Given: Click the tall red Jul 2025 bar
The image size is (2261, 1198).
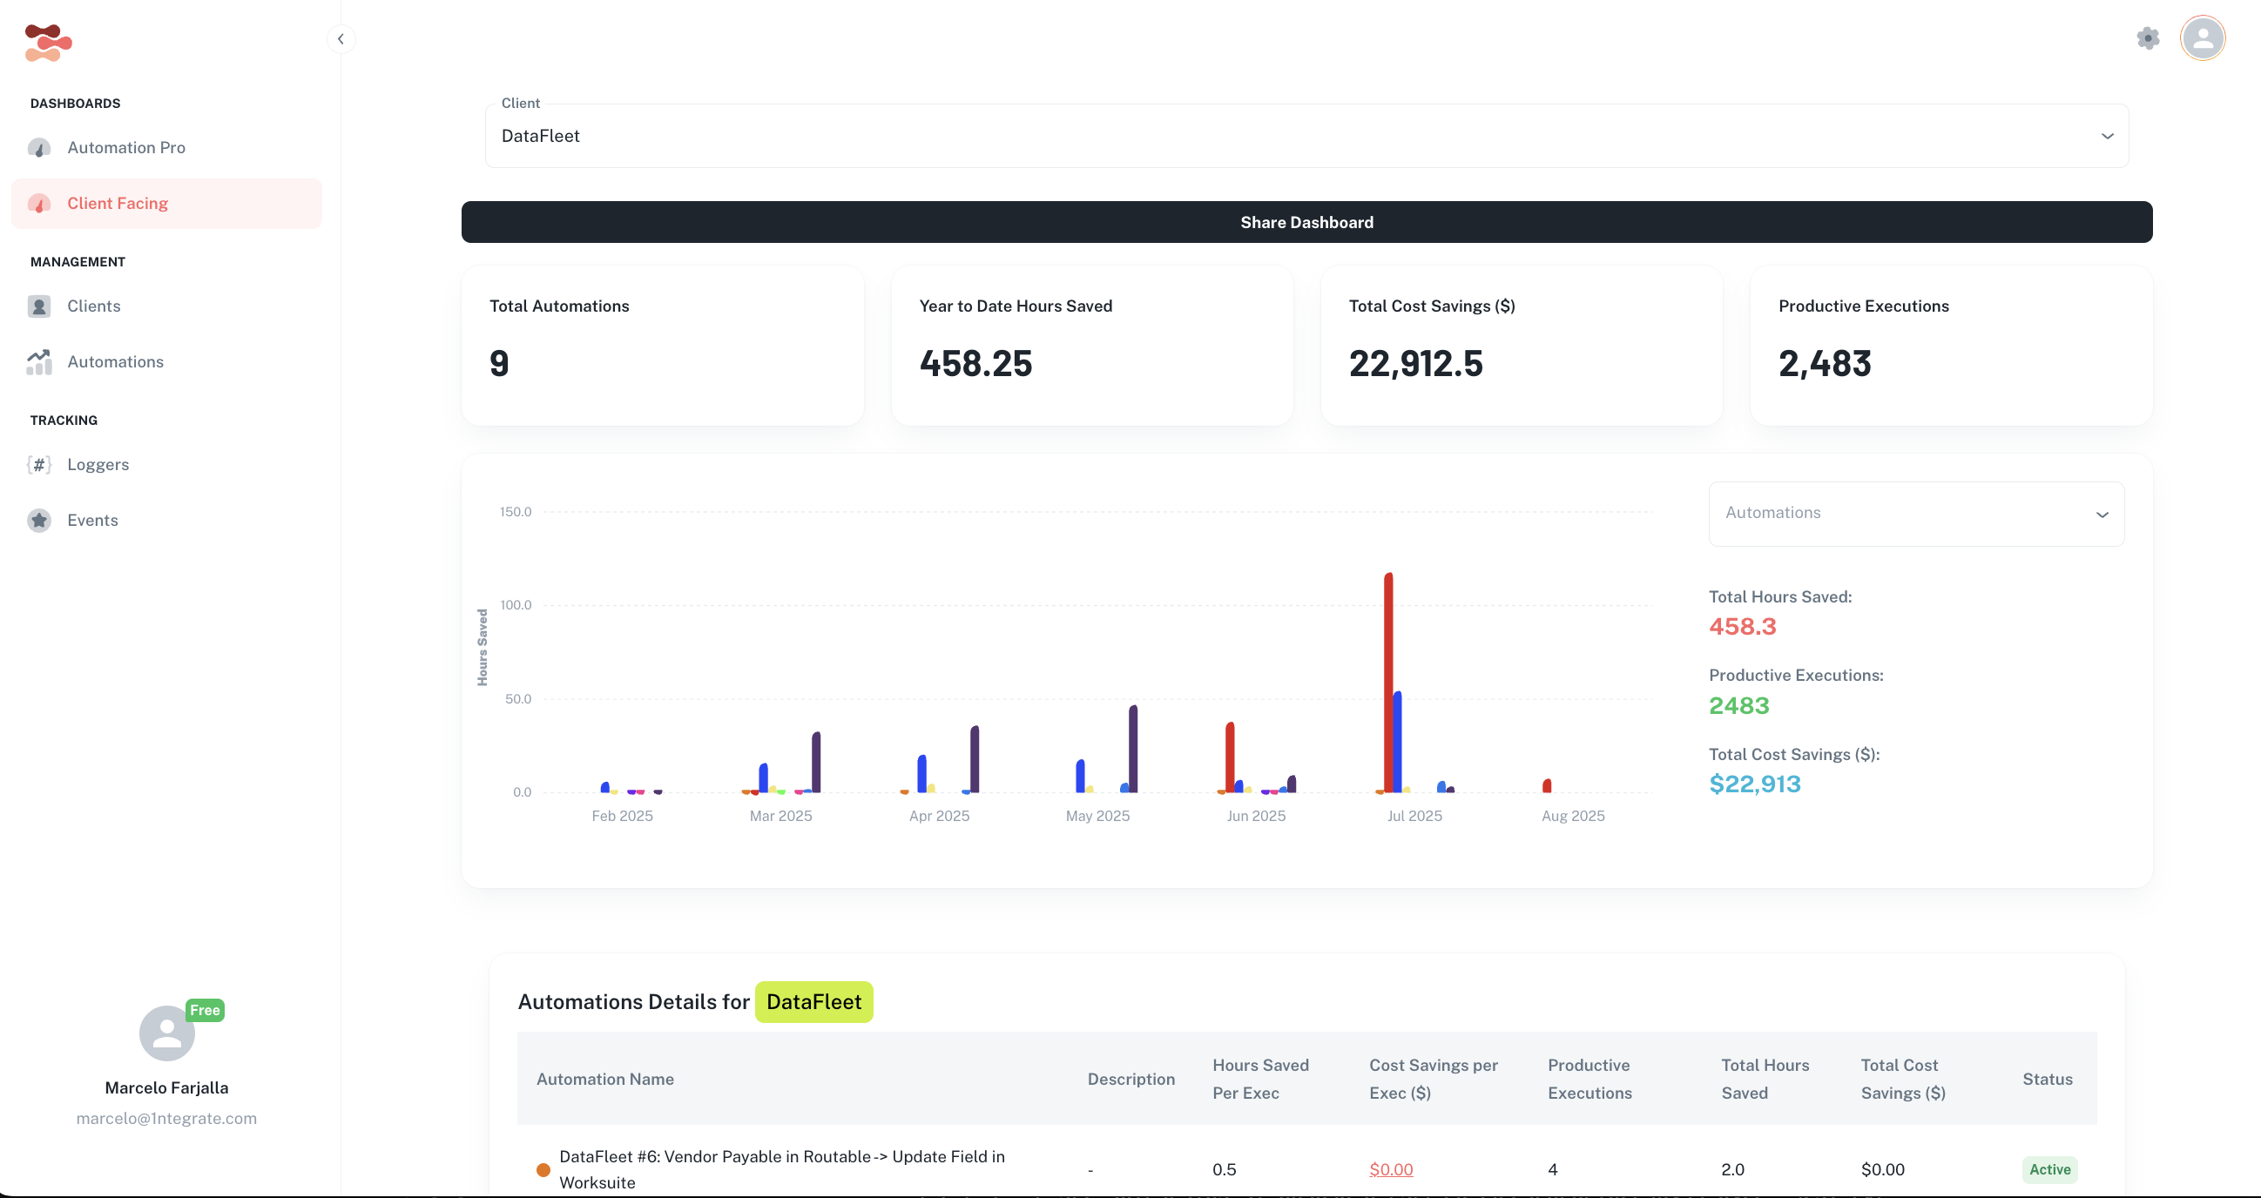Looking at the screenshot, I should (x=1387, y=683).
